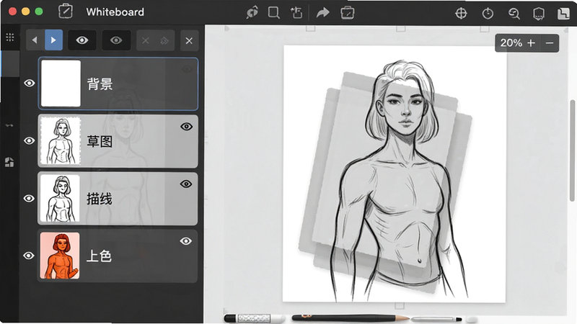Click the vertical scrollbar on canvas right
The image size is (577, 324).
coord(572,150)
